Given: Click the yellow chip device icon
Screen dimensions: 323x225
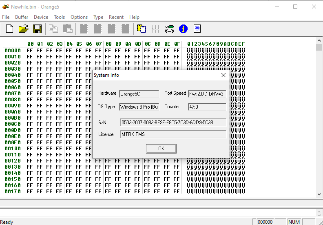Looking at the screenshot, I should pyautogui.click(x=142, y=29).
